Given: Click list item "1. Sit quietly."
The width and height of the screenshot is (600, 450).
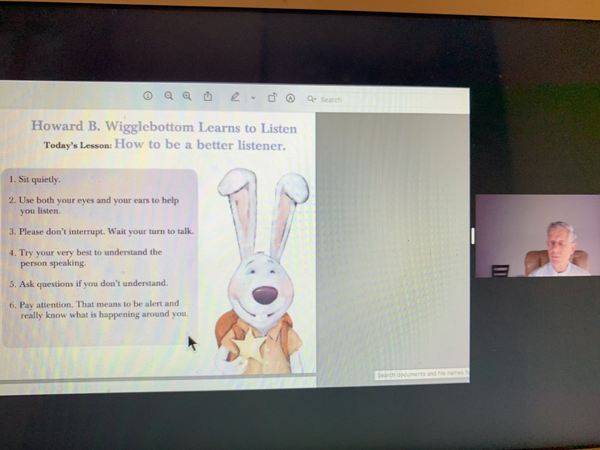Looking at the screenshot, I should click(35, 179).
